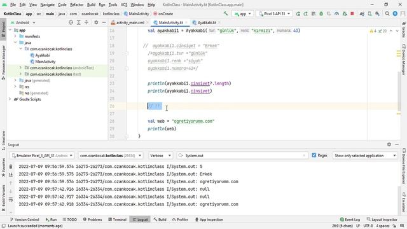Open the Profiler tool window

coord(180,219)
